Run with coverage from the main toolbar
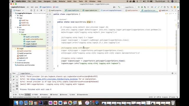This screenshot has width=189, height=106. (145, 7)
